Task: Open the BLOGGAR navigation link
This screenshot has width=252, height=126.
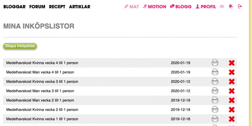Action: 14,7
